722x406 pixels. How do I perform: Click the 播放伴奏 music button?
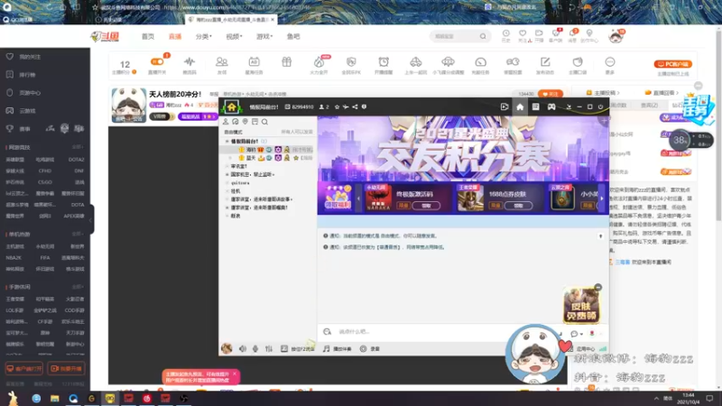337,349
